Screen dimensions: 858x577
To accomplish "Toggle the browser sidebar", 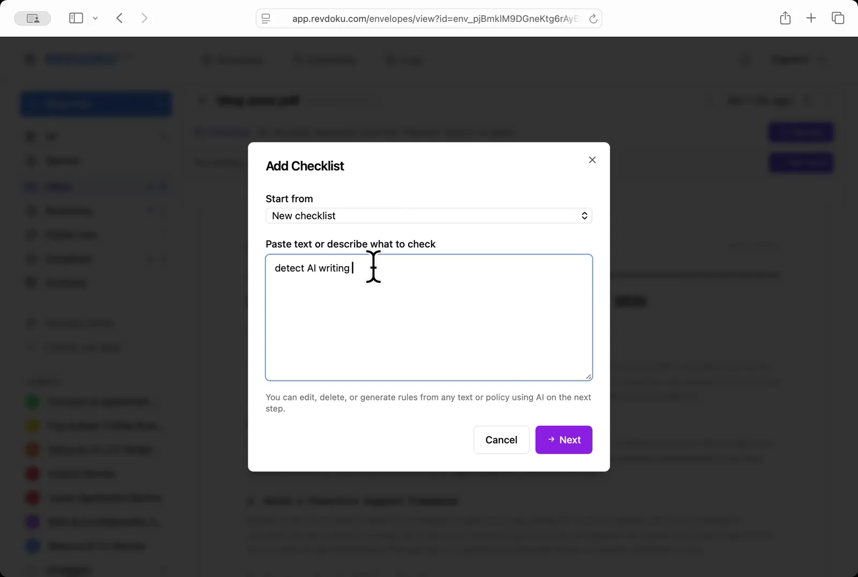I will tap(76, 18).
